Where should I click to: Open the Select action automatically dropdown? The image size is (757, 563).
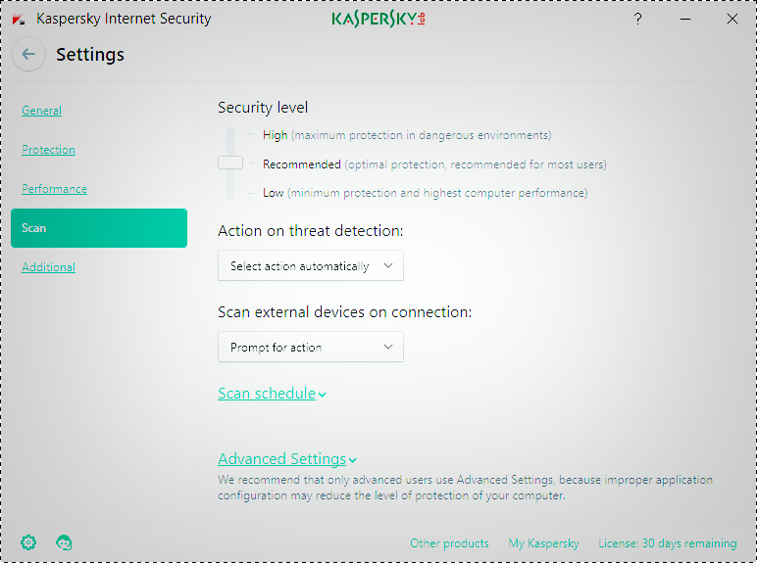pyautogui.click(x=310, y=265)
